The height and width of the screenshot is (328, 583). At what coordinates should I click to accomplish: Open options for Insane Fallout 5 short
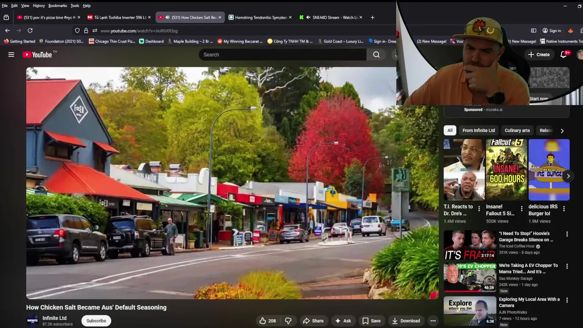click(x=522, y=209)
